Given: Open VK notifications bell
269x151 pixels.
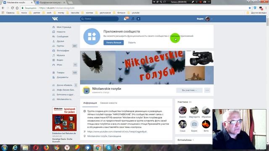Looking at the screenshot, I should click(125, 18).
